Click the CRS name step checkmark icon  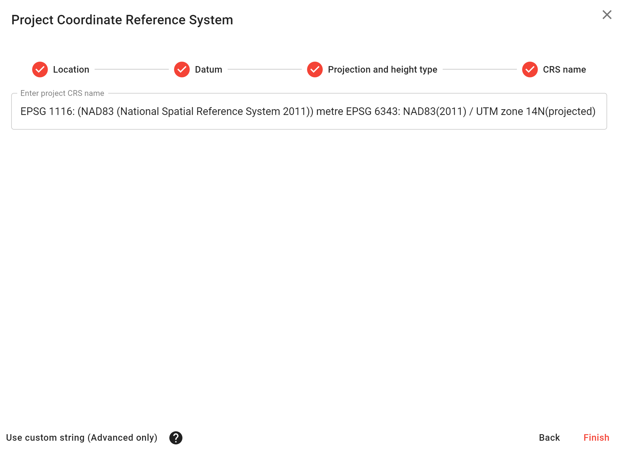click(x=530, y=70)
